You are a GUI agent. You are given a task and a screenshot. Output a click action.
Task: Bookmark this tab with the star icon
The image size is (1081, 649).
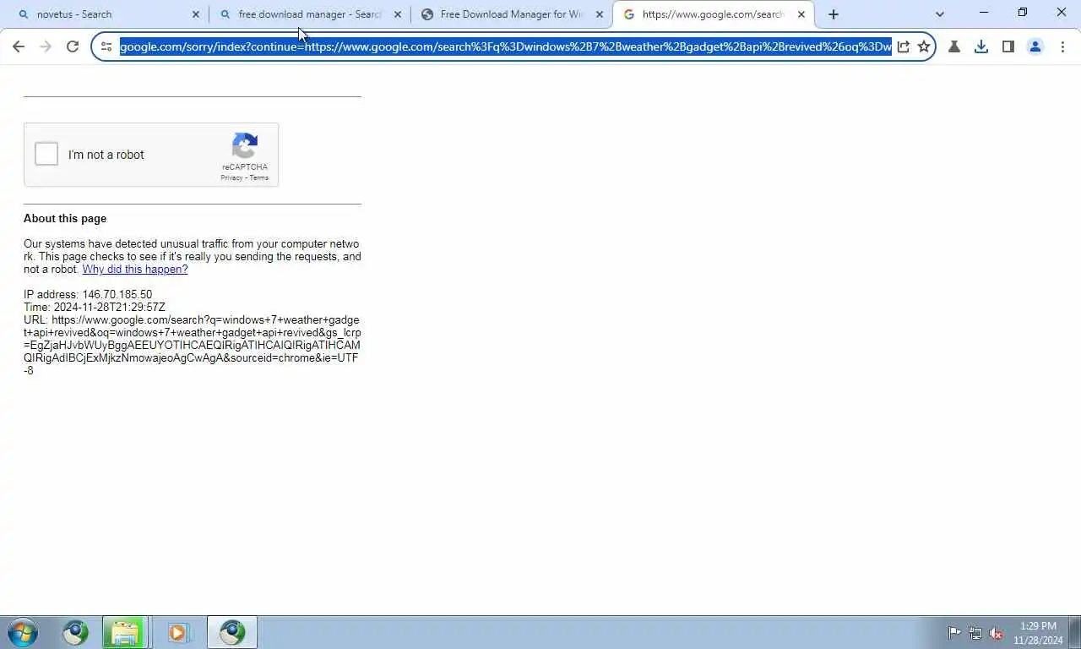924,46
